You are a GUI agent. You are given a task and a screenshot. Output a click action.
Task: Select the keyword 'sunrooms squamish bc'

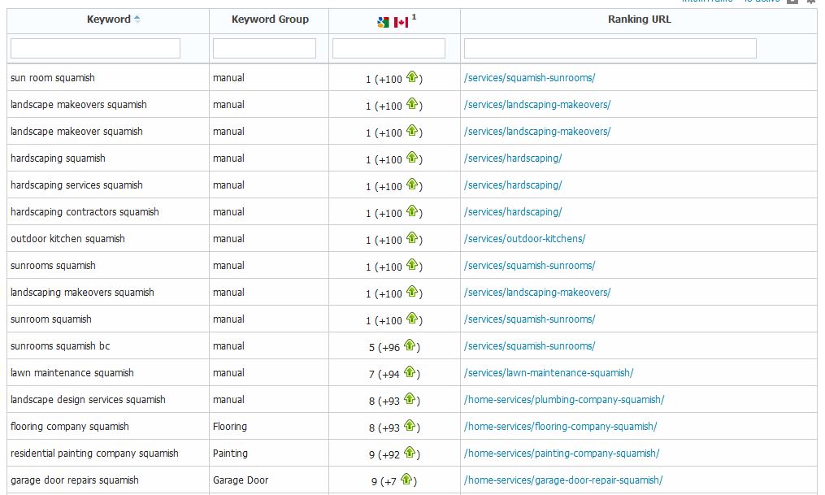click(x=60, y=346)
